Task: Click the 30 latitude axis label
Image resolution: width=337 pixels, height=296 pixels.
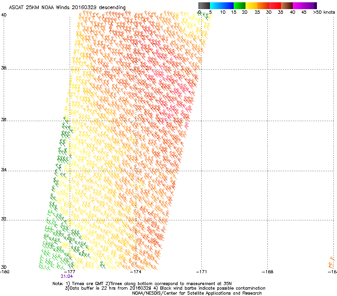Action: (4, 267)
